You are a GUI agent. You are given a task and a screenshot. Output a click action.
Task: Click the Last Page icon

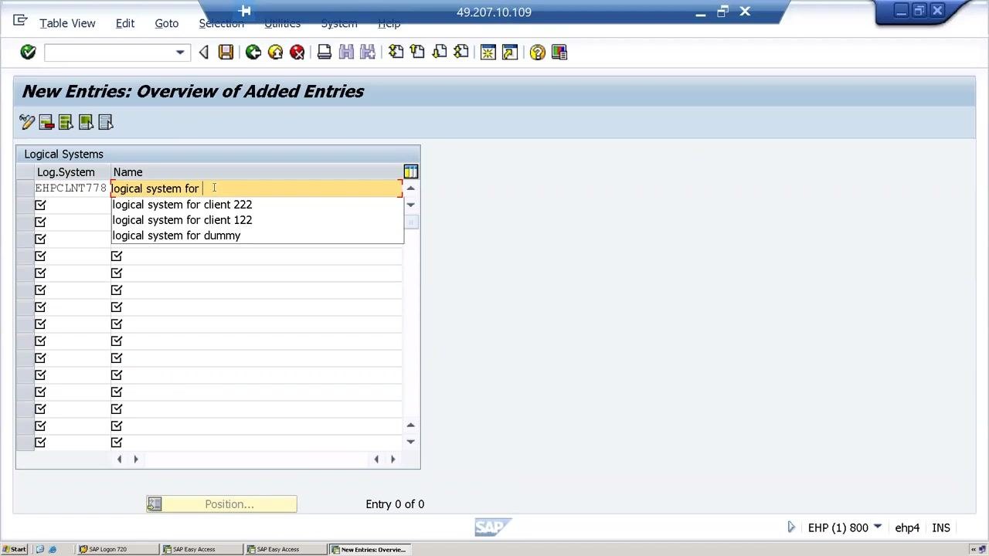pos(461,52)
